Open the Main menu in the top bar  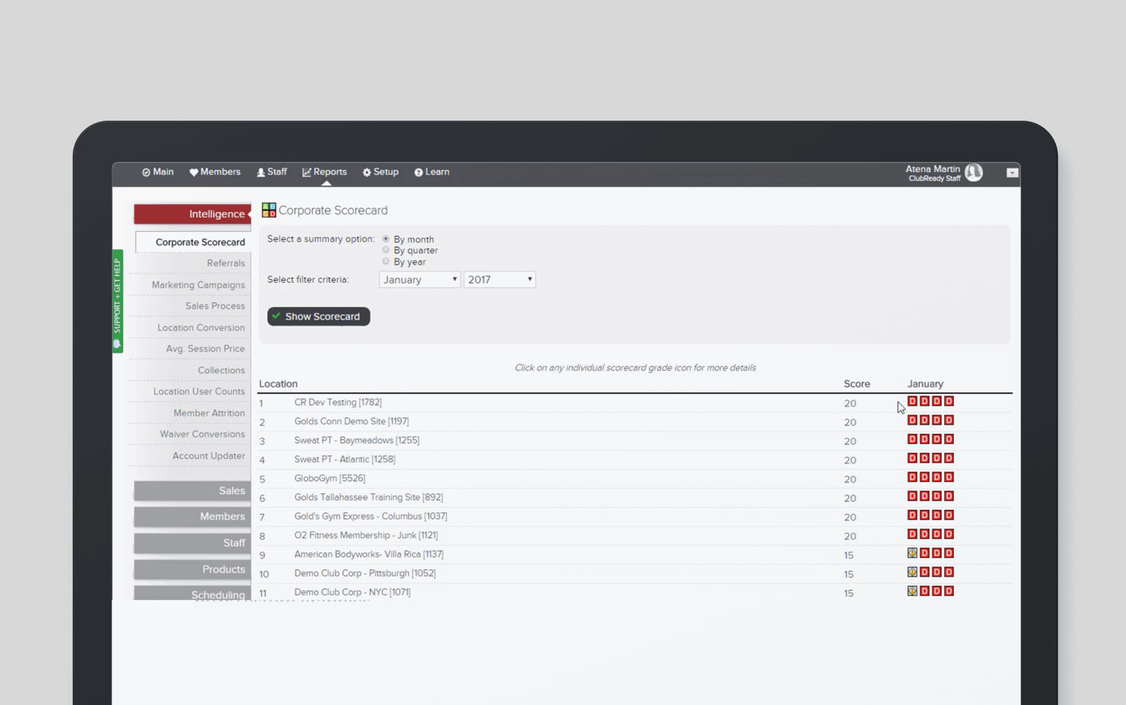[157, 172]
